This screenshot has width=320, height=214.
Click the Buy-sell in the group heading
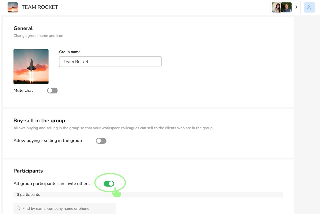click(39, 121)
